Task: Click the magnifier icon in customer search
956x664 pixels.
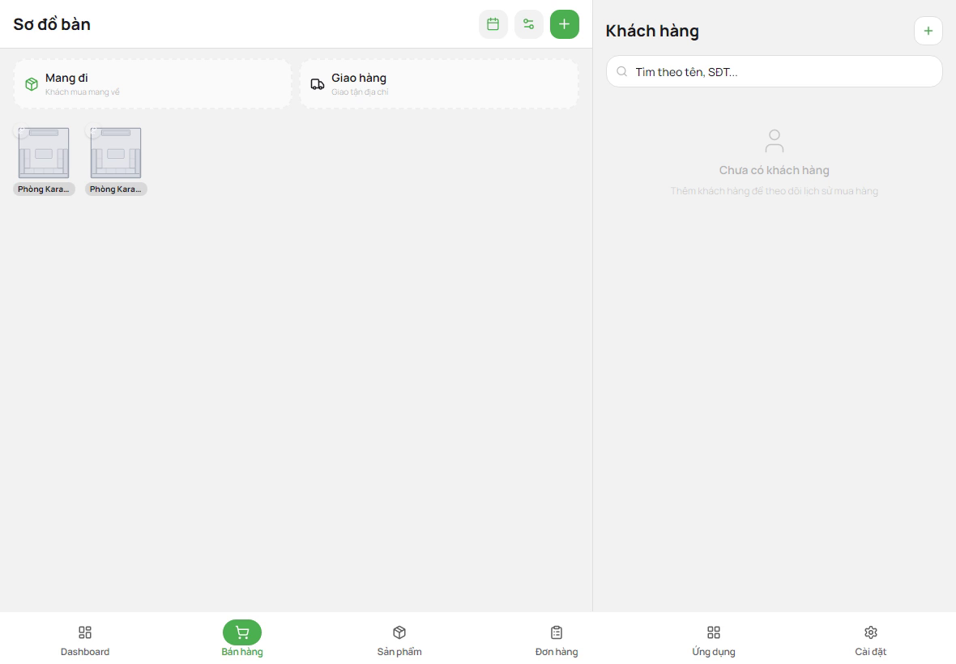Action: 622,71
